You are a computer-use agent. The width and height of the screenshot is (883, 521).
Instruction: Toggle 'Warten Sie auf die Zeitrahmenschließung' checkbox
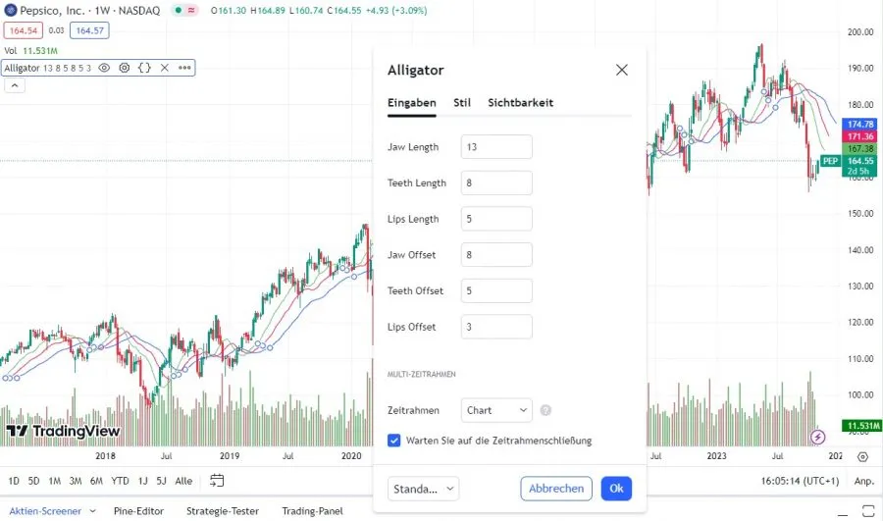(x=394, y=441)
